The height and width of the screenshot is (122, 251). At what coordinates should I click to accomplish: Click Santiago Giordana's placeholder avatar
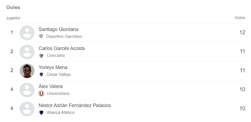click(27, 33)
